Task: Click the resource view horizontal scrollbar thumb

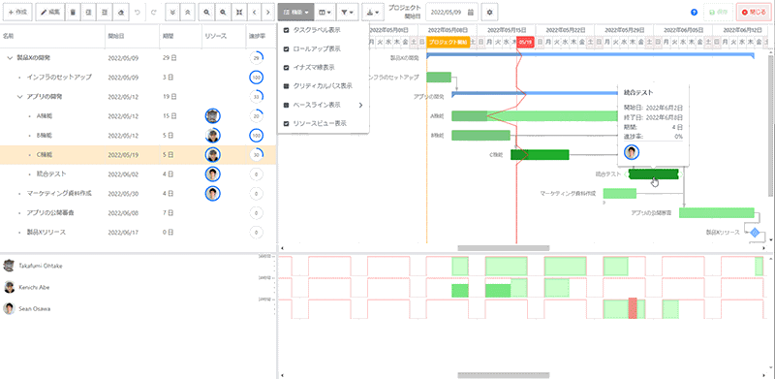Action: tap(503, 375)
